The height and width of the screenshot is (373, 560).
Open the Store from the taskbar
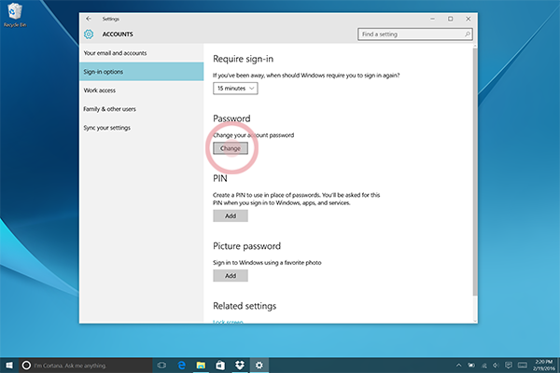click(220, 366)
